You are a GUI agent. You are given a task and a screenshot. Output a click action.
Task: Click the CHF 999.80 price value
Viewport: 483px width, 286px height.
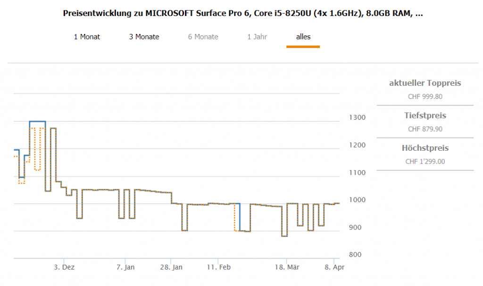pos(425,97)
